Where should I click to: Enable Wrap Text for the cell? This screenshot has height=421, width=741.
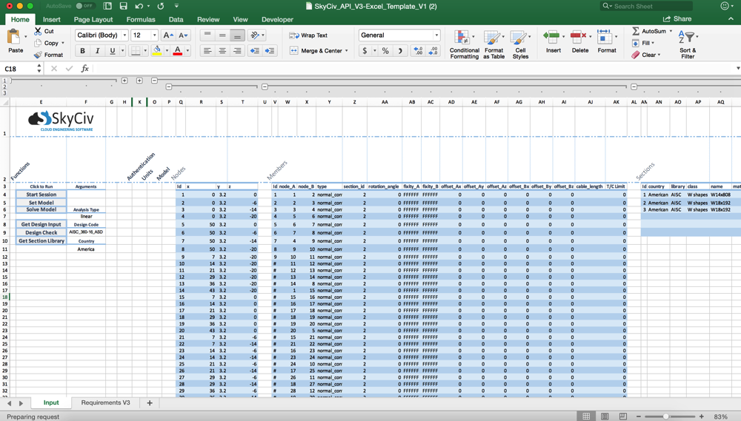308,35
